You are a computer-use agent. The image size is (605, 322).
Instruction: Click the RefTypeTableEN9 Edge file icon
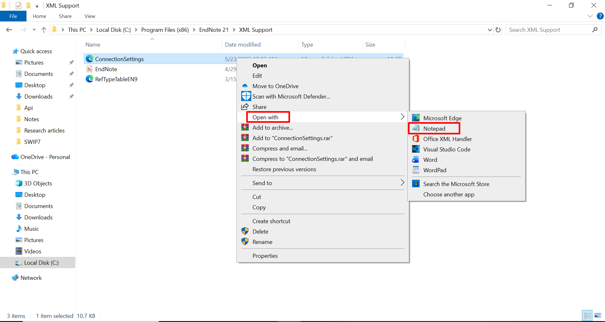[x=90, y=79]
